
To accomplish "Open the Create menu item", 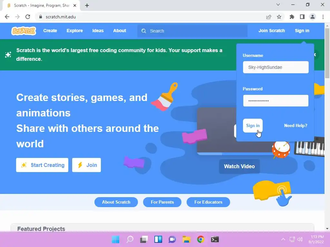I will click(x=50, y=31).
